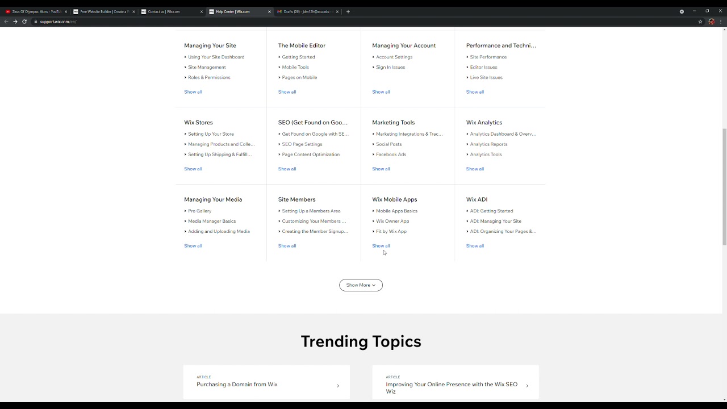The height and width of the screenshot is (409, 727).
Task: Show all under Managing Your Account
Action: pyautogui.click(x=381, y=92)
